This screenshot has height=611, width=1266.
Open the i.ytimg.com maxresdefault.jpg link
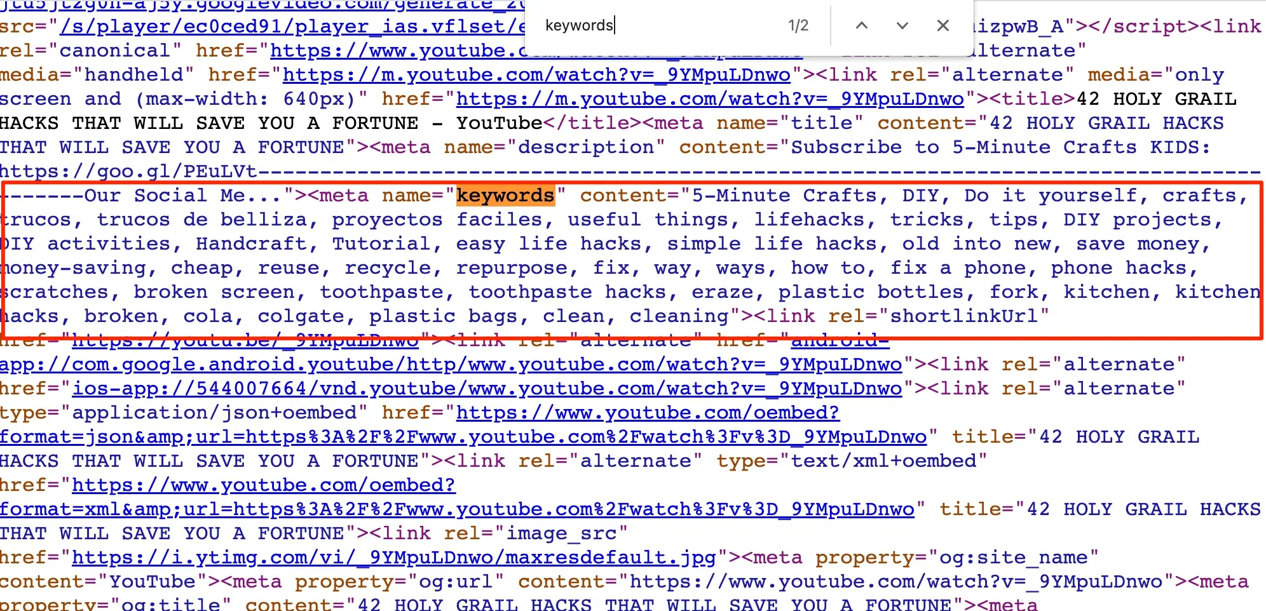[x=393, y=558]
